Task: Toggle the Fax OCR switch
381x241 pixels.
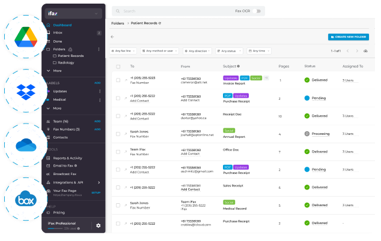Action: click(x=257, y=11)
